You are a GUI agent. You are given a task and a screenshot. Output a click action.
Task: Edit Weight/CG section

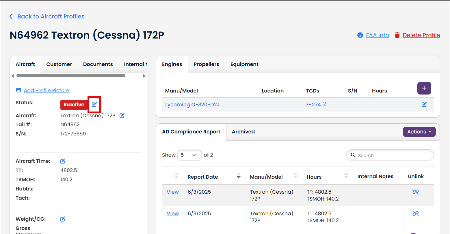point(63,219)
